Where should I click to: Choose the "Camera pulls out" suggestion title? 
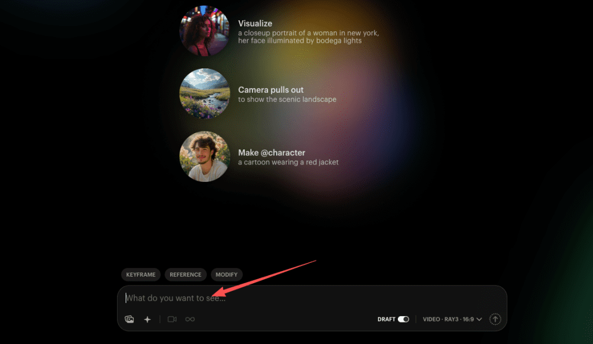pos(270,90)
